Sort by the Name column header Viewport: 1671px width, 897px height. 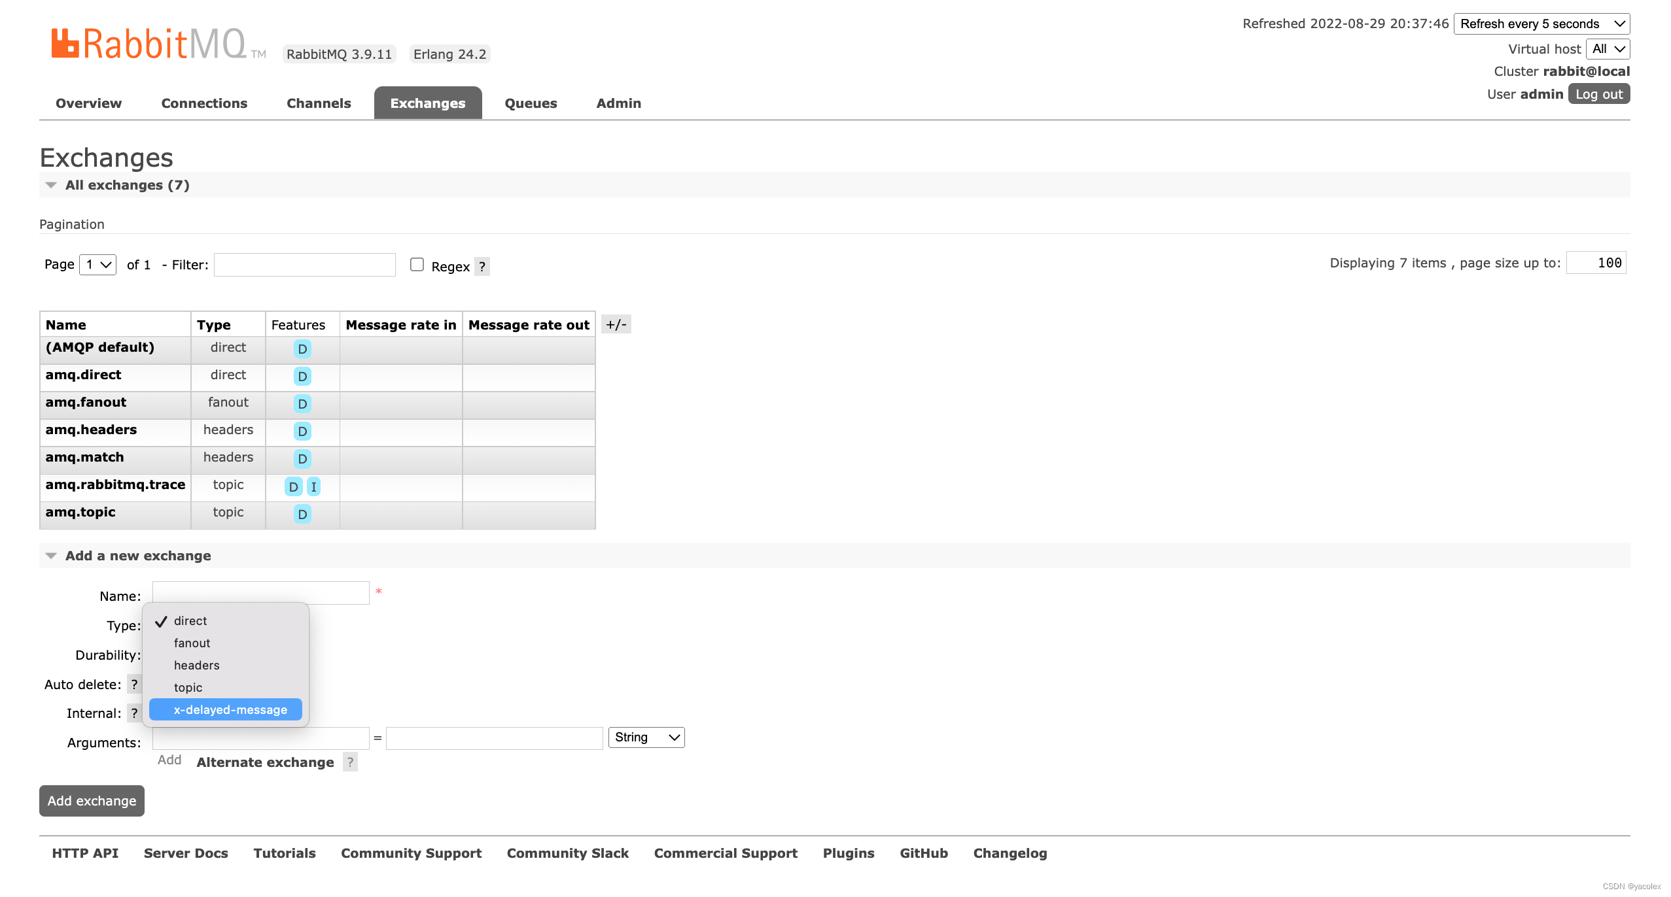click(65, 325)
